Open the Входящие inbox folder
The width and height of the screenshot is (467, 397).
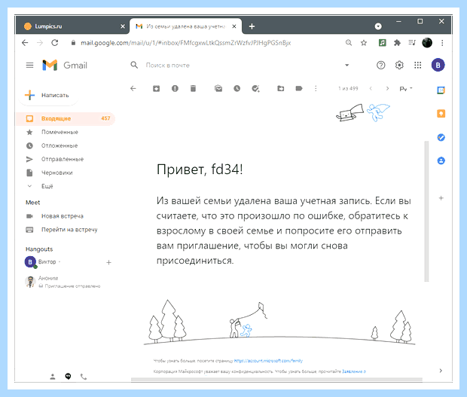coord(66,118)
